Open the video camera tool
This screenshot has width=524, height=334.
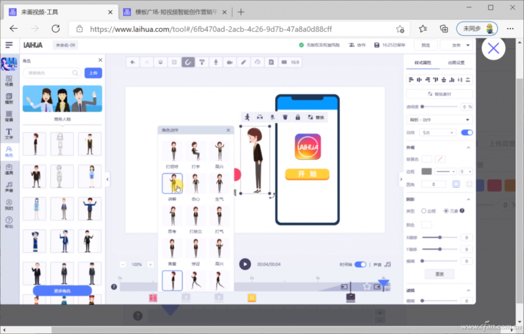tap(229, 62)
